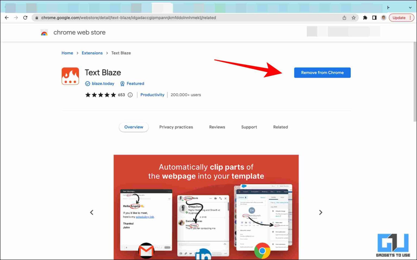Click the share icon in the address bar
417x260 pixels.
(344, 18)
